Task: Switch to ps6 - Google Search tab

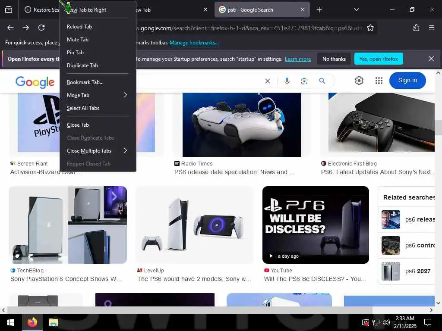Action: click(262, 10)
